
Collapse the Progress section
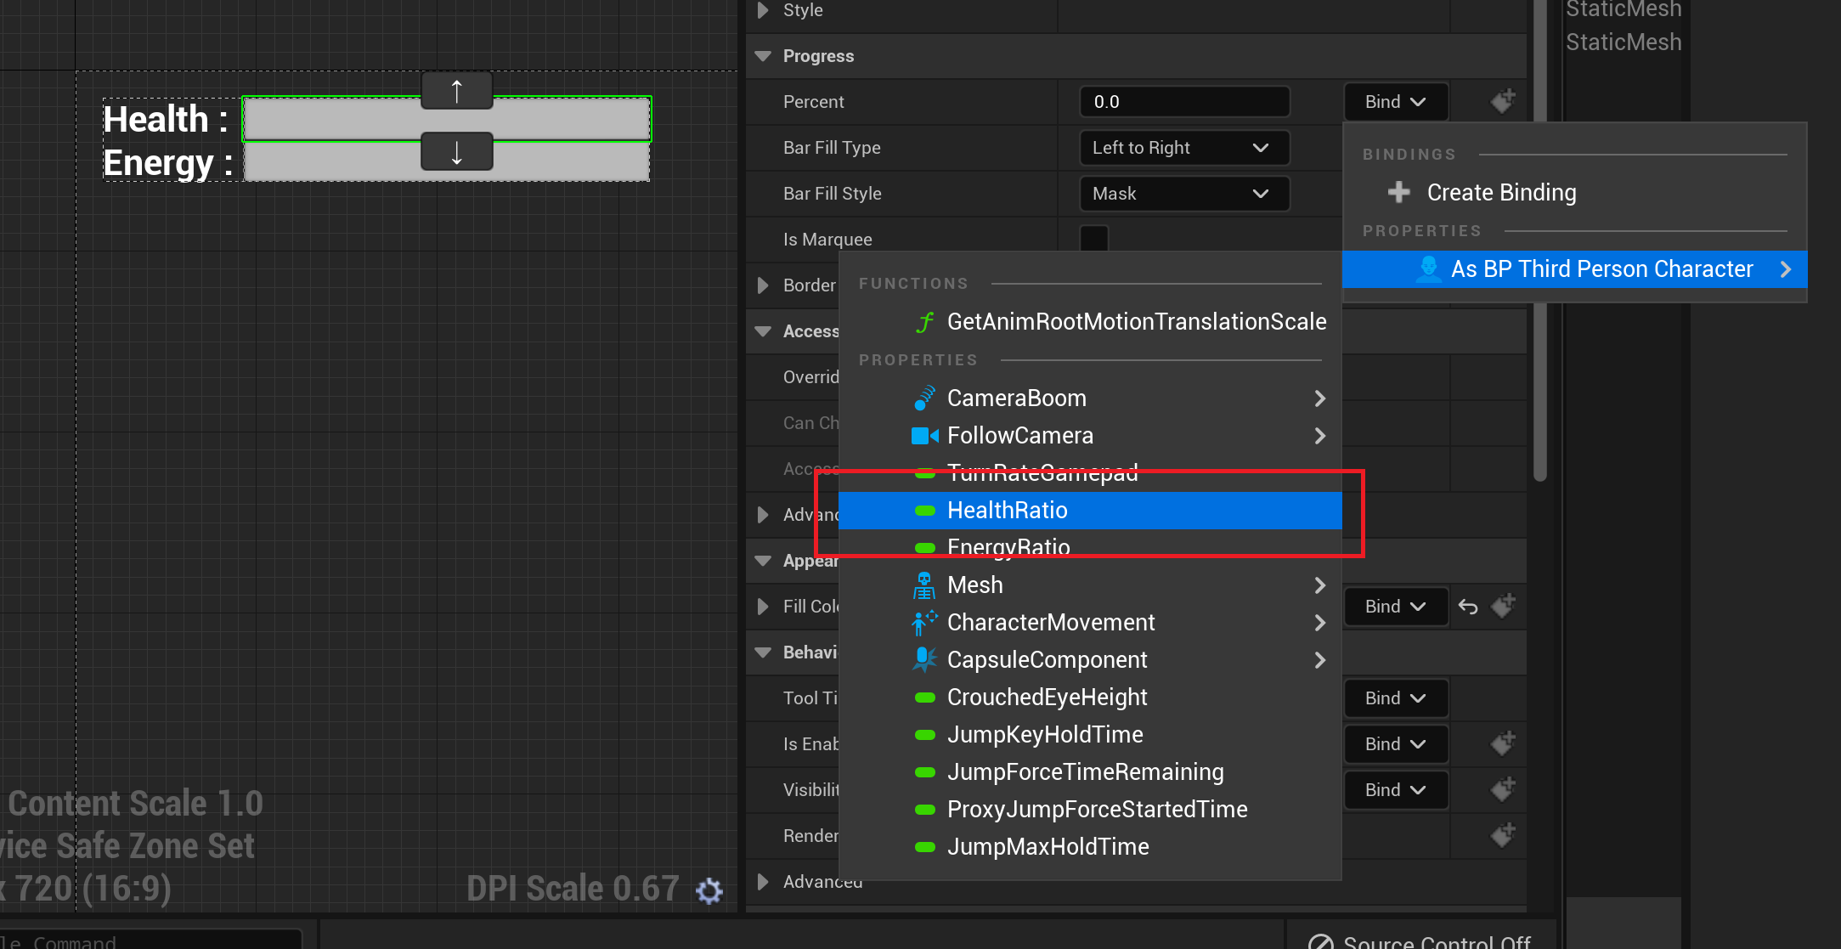point(763,56)
